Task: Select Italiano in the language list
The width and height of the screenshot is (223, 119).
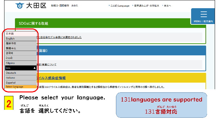Action: click(x=21, y=78)
